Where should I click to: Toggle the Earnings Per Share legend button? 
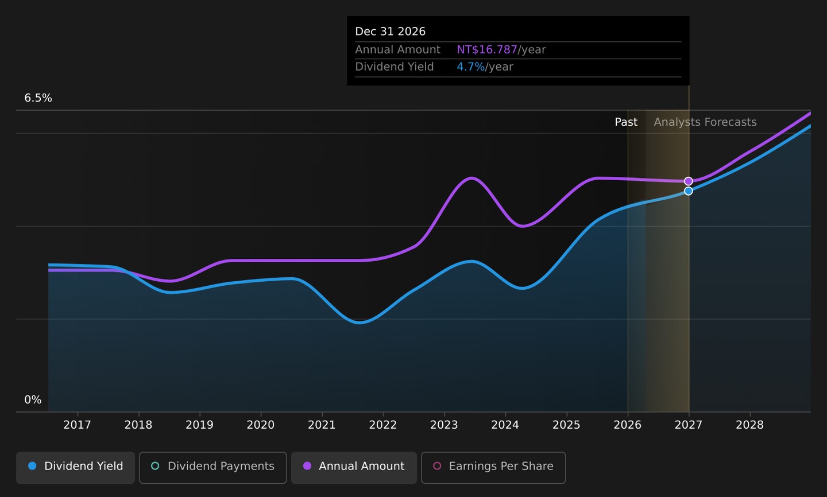493,467
